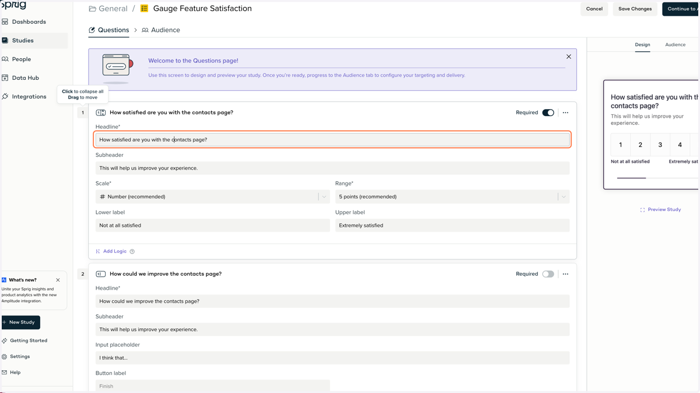The height and width of the screenshot is (393, 700).
Task: Click the Cancel button
Action: click(594, 9)
